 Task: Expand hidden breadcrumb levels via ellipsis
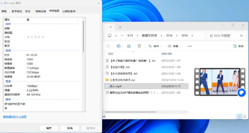122,36
